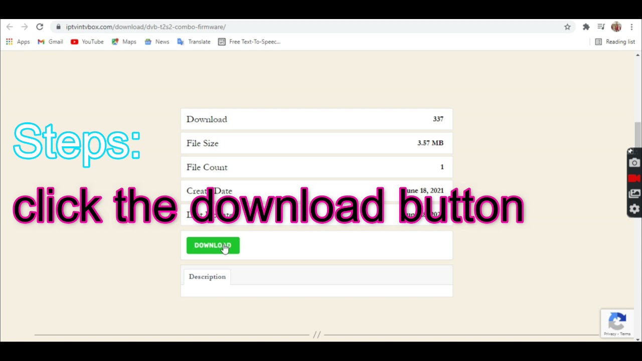This screenshot has width=642, height=361.
Task: Bookmark this page with the star icon
Action: pyautogui.click(x=567, y=27)
